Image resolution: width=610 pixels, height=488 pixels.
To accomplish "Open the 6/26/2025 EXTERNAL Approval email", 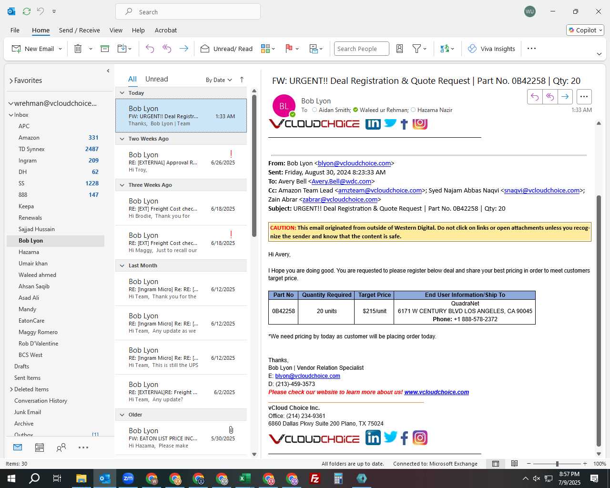I will pos(181,162).
